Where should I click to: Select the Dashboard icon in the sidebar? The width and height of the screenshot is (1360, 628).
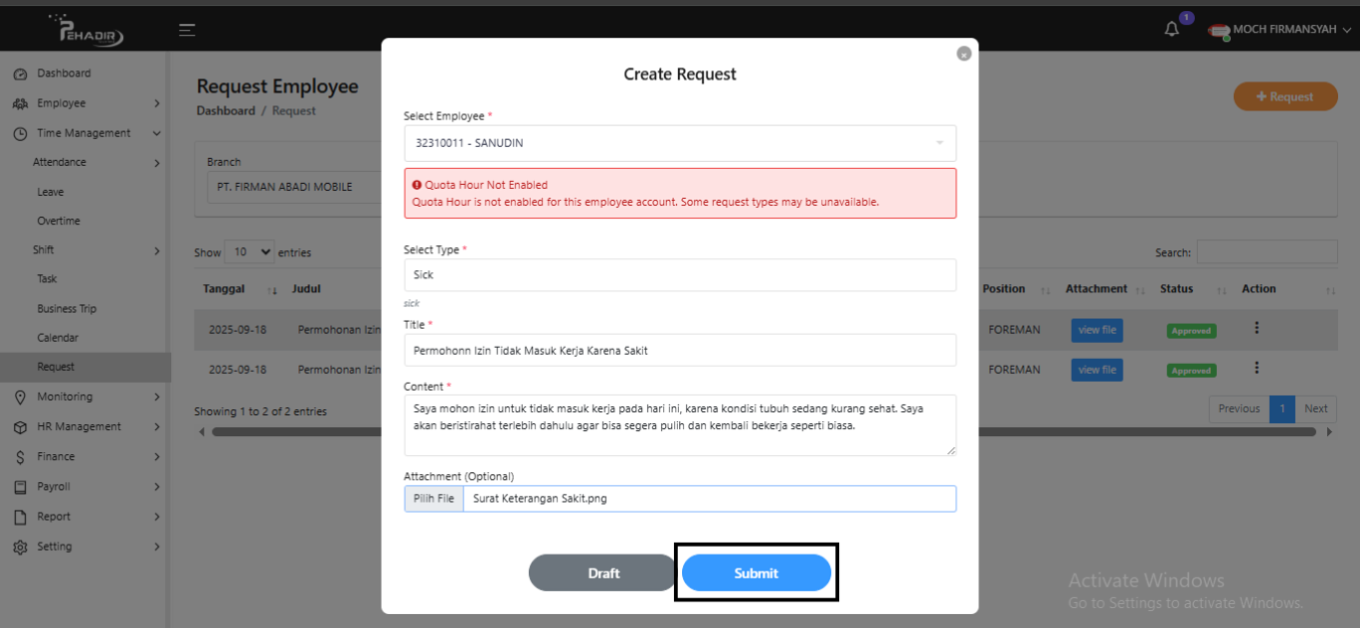click(20, 73)
